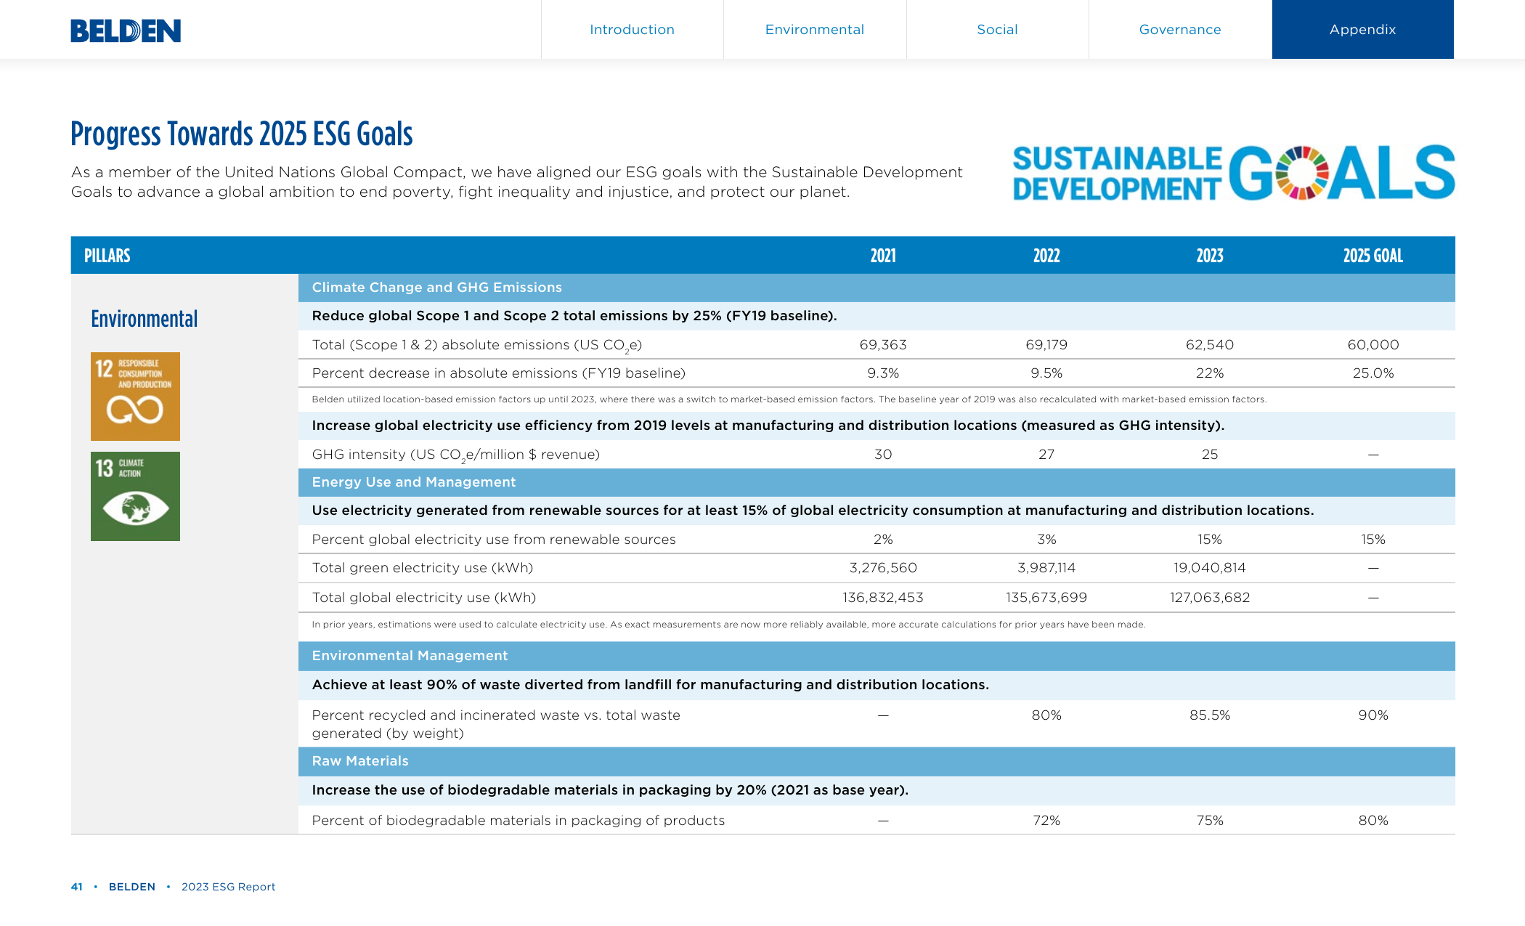Click the page number 41 in footer

coord(77,887)
